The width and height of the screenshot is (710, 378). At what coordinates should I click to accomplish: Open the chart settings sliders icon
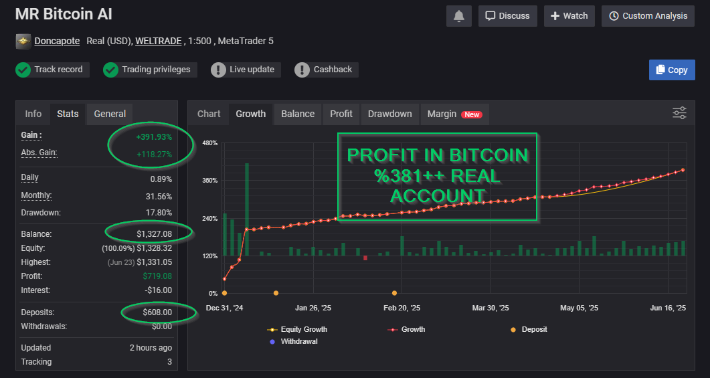point(679,112)
